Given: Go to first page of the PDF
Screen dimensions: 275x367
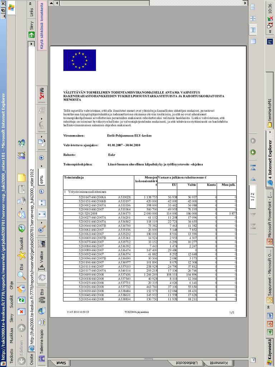Looking at the screenshot, I should coord(253,226).
